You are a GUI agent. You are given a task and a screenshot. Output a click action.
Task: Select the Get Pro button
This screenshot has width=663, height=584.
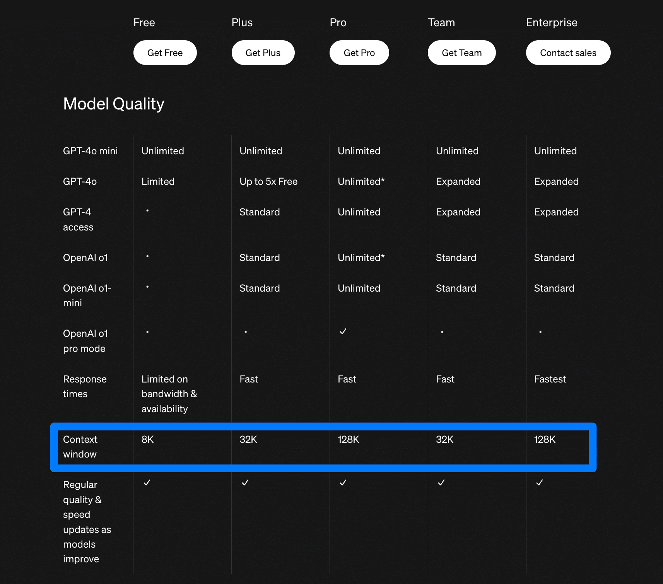pos(359,53)
